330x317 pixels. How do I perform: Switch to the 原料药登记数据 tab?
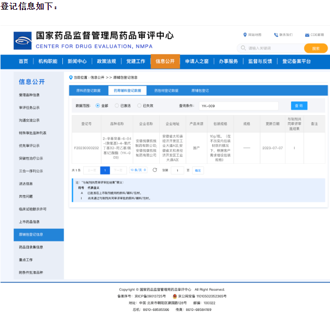88,91
